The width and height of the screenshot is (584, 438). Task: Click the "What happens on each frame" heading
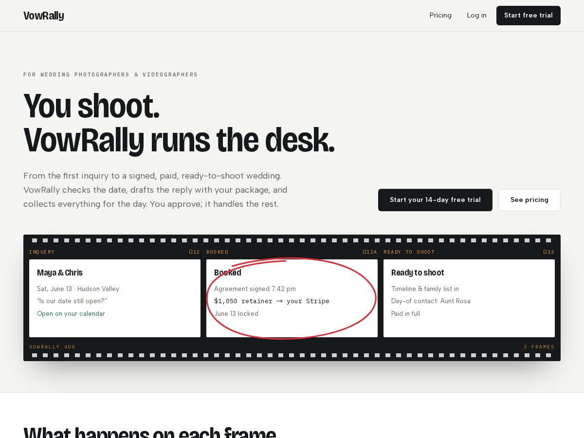(x=149, y=432)
